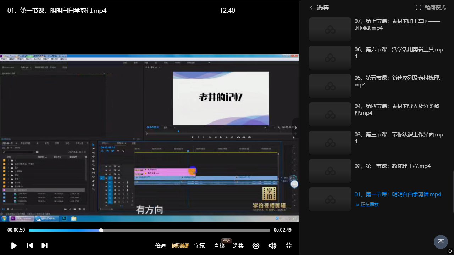Play 02、第二节课：教你建工程.mp4

coord(392,166)
